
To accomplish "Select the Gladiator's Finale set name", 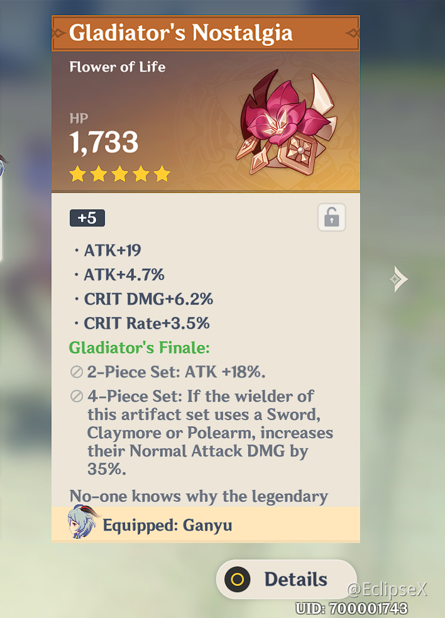I will pos(139,348).
